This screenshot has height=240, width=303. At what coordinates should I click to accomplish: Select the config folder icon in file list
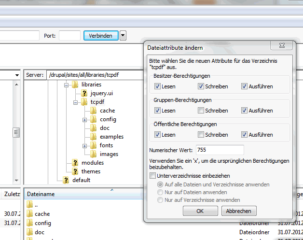tap(29, 223)
